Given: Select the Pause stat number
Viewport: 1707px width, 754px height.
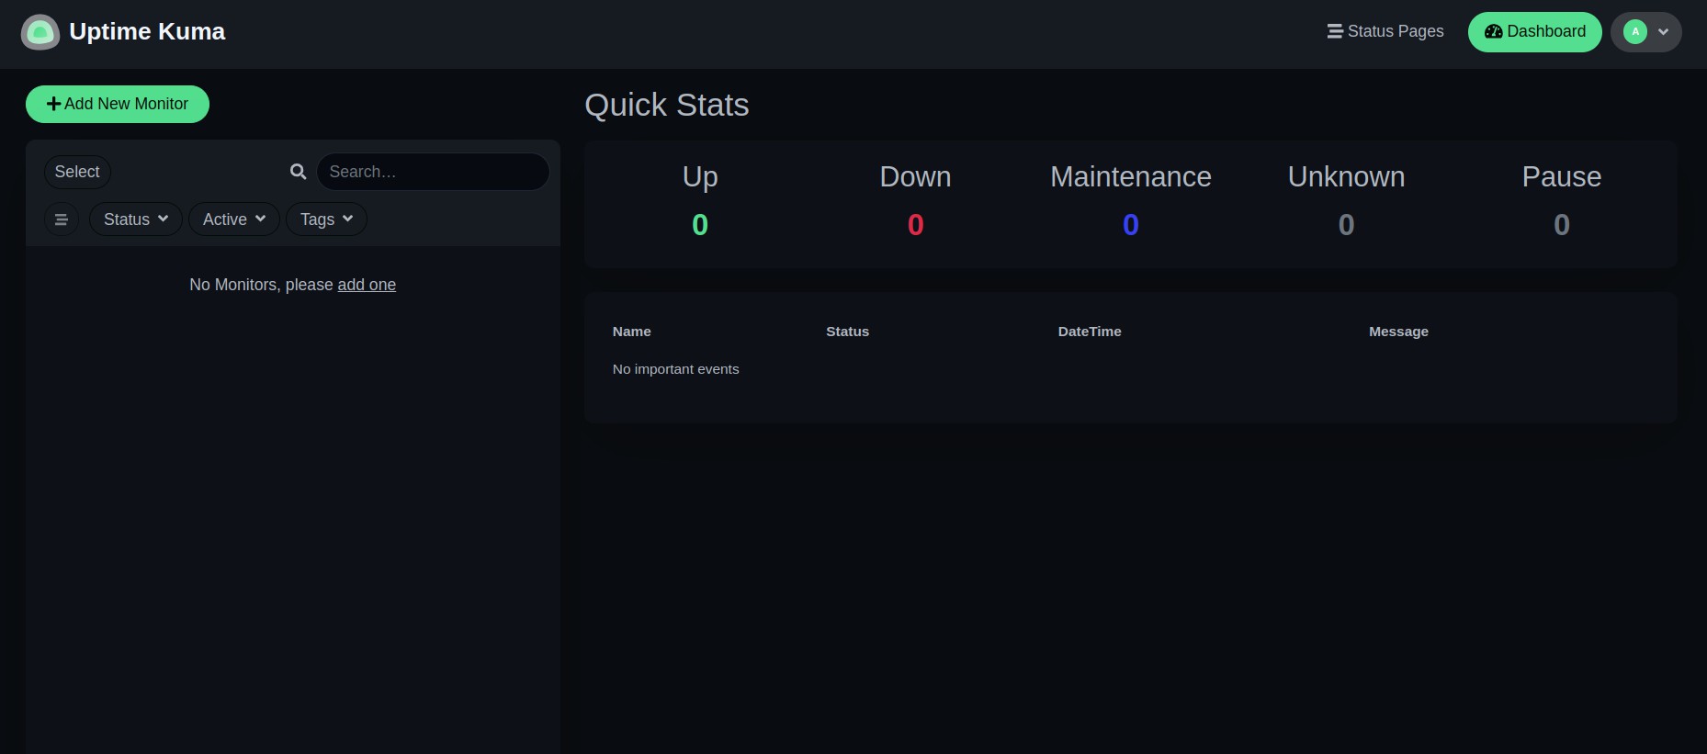Looking at the screenshot, I should pos(1561,225).
